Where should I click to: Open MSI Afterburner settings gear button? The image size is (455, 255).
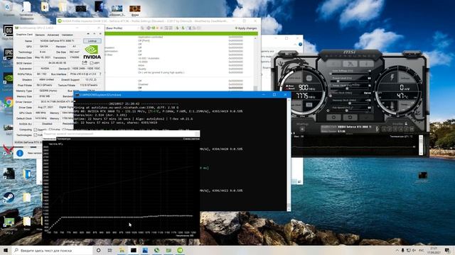[333, 118]
